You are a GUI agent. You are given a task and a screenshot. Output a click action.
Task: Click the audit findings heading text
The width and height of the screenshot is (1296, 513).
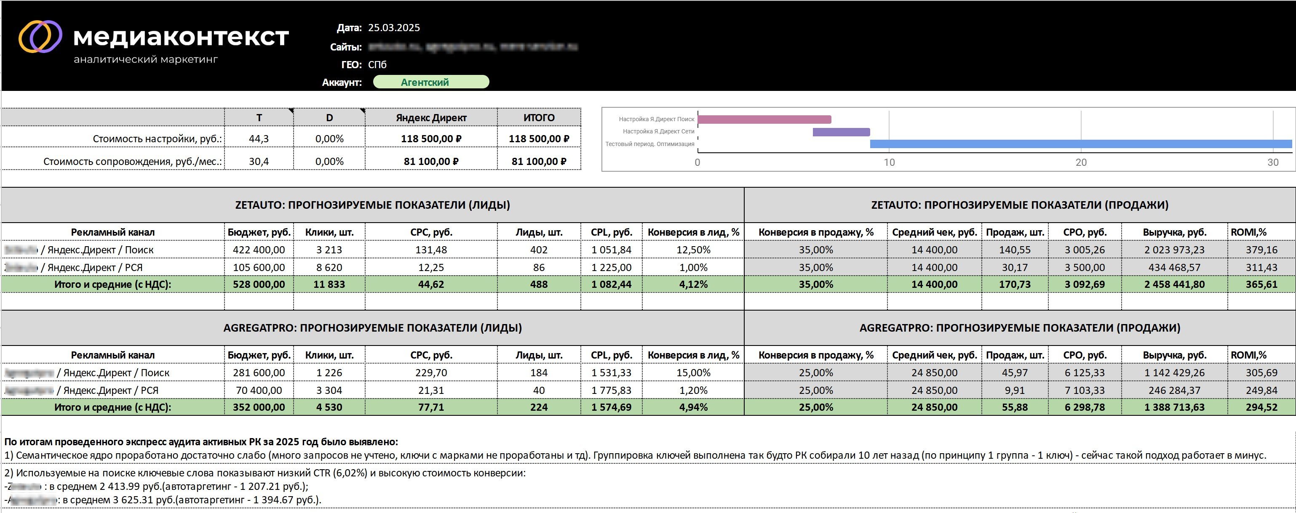click(x=201, y=442)
